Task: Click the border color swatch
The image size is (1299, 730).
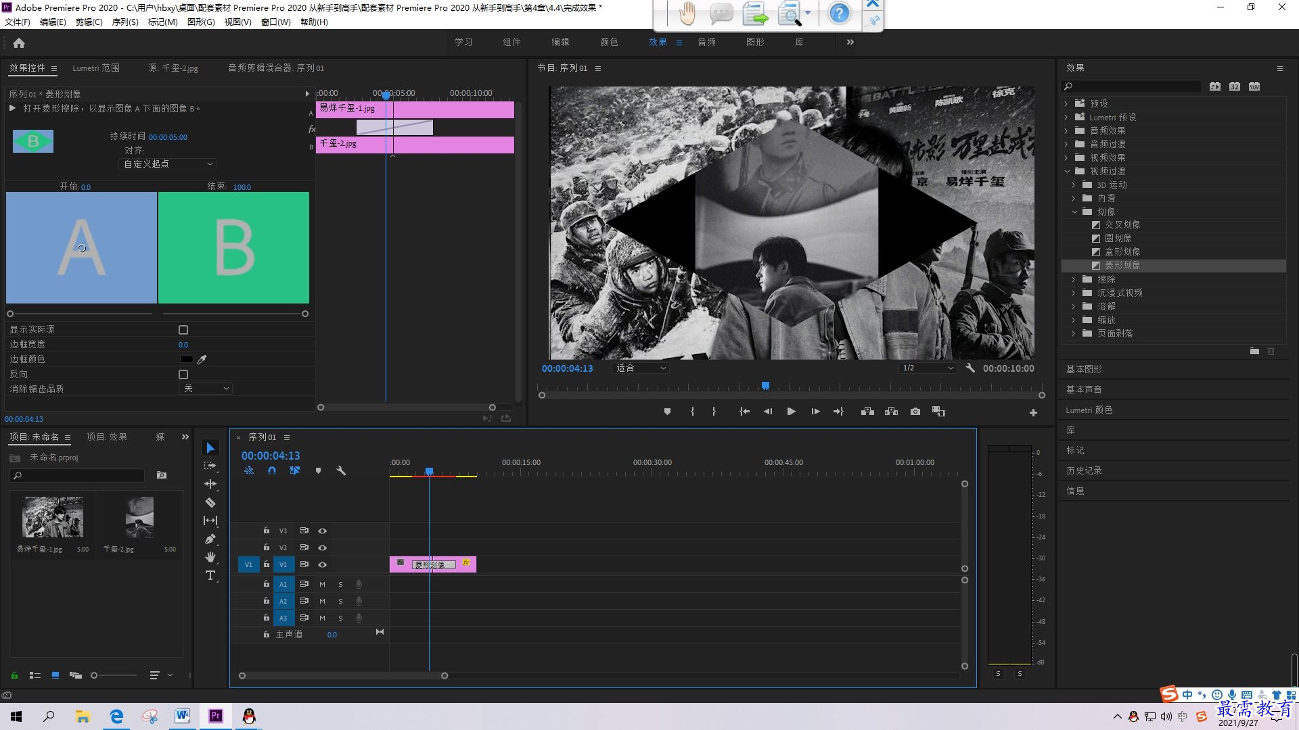Action: (x=186, y=360)
